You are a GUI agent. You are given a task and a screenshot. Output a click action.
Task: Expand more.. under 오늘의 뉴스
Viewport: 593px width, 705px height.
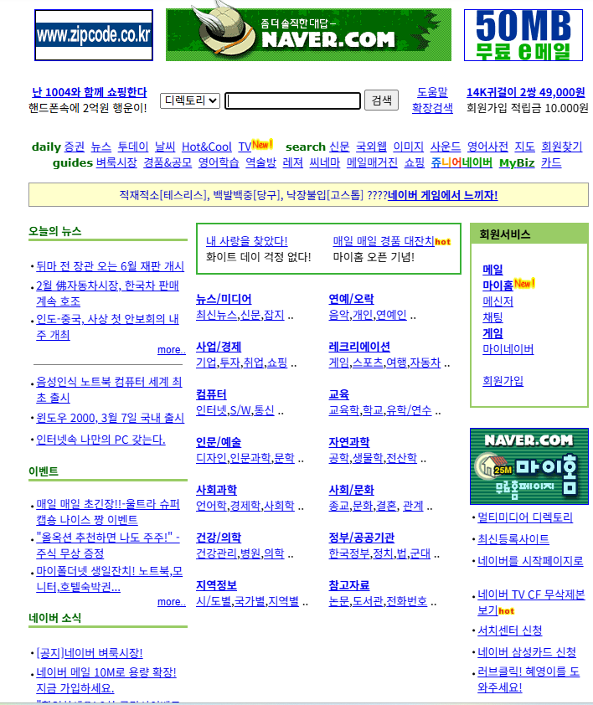point(171,350)
